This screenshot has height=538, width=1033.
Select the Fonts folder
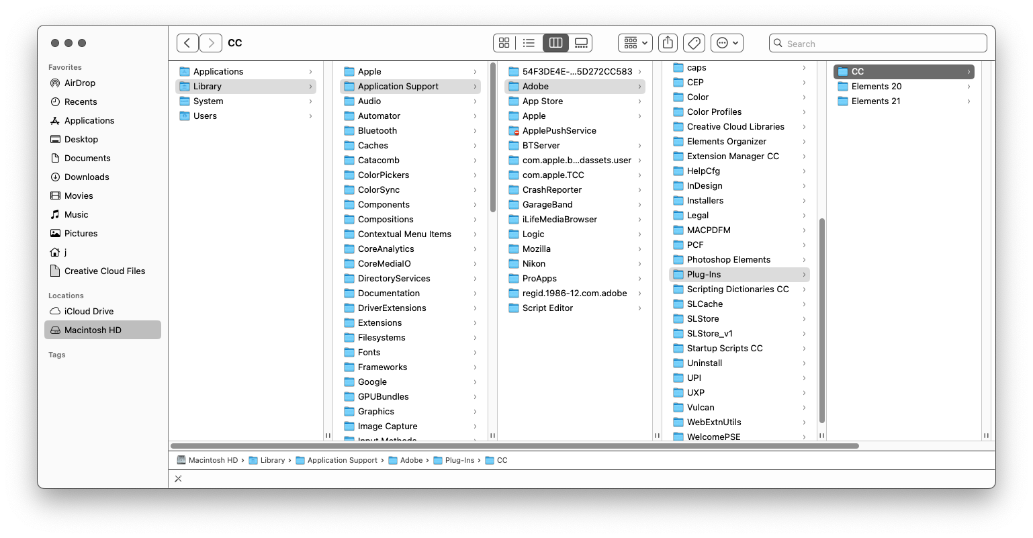(x=410, y=353)
